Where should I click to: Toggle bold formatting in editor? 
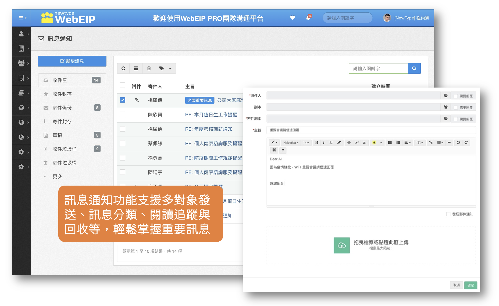click(x=316, y=142)
